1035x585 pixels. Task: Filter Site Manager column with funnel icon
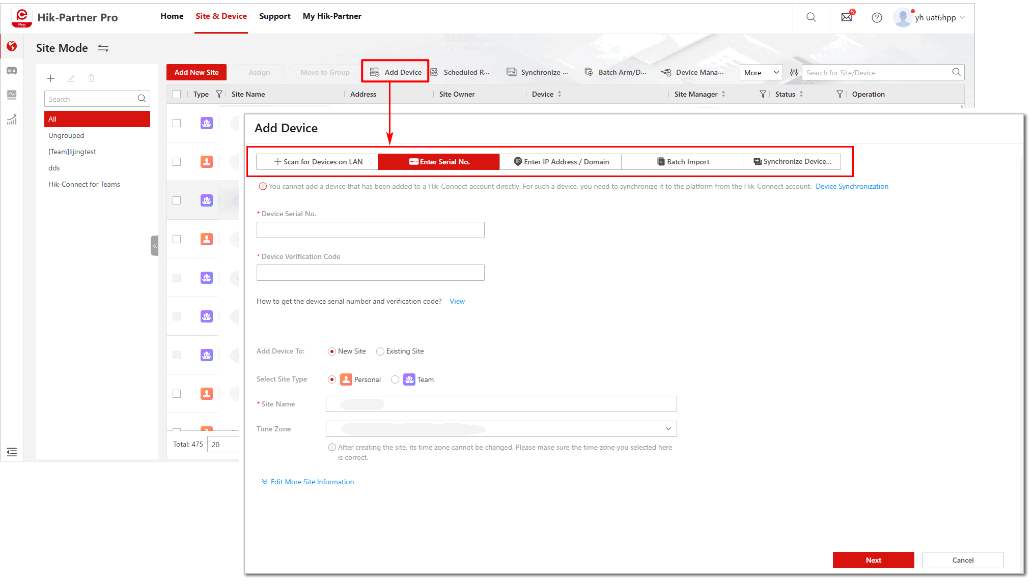[763, 94]
